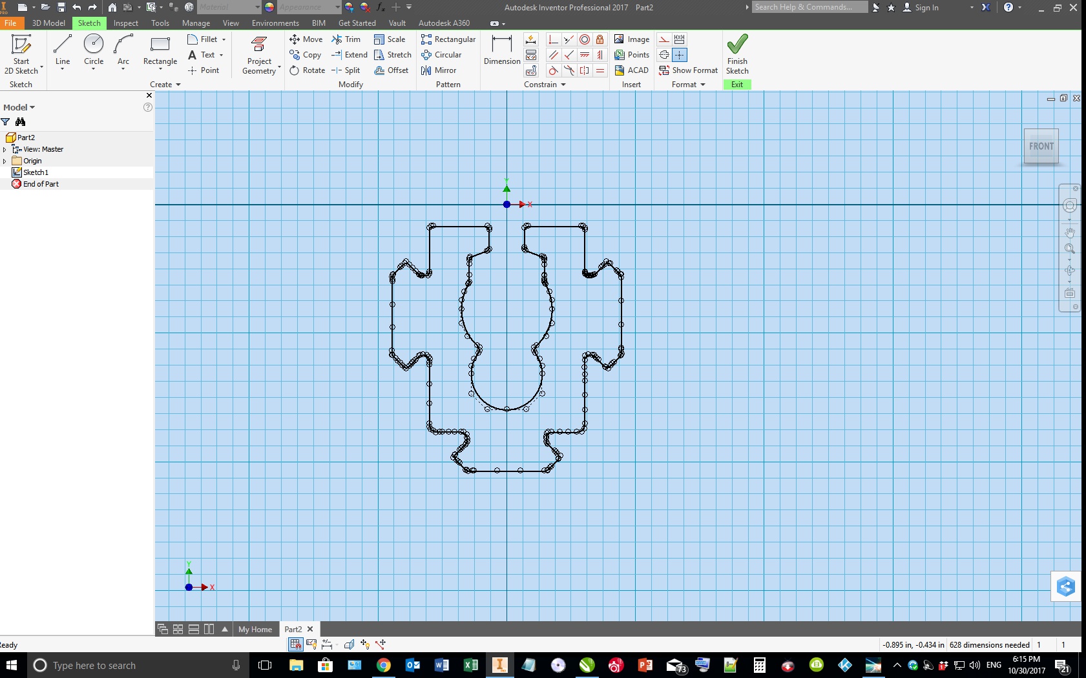The width and height of the screenshot is (1086, 678).
Task: Select the Offset tool
Action: coord(392,70)
